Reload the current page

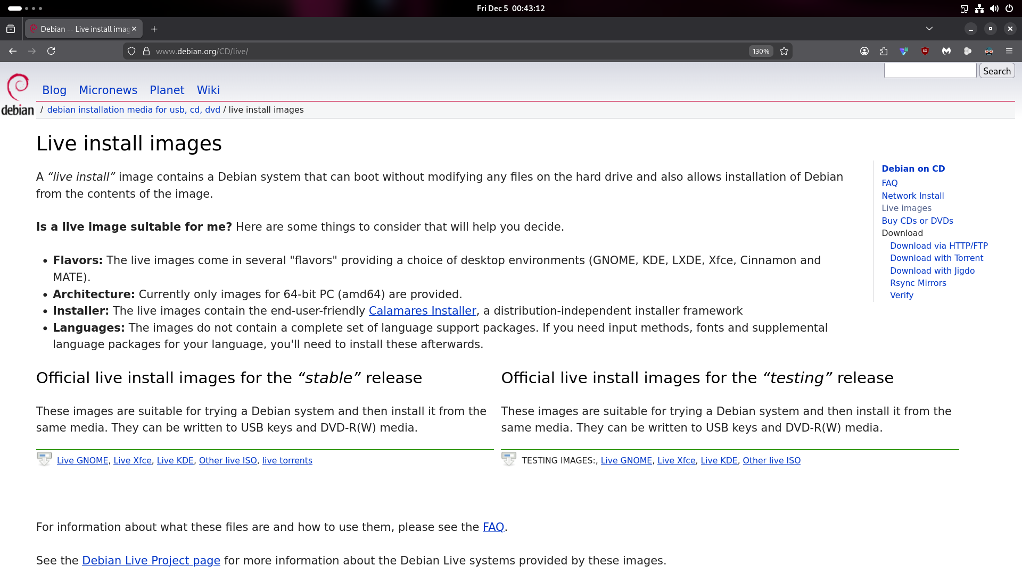51,51
